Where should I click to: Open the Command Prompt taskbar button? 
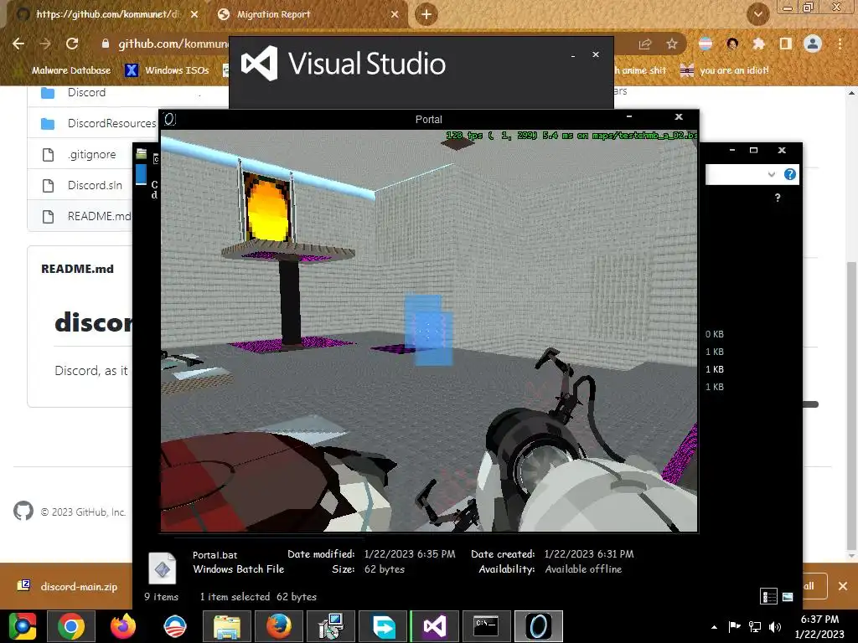[x=487, y=626]
